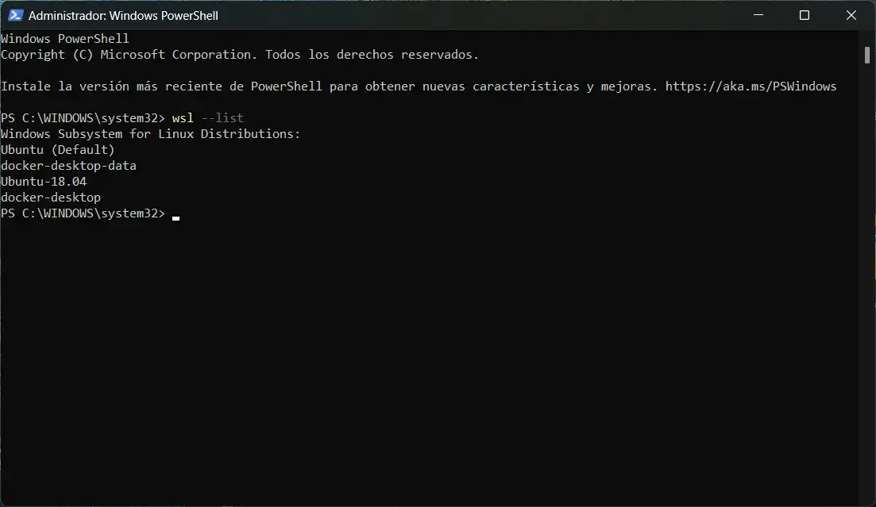876x507 pixels.
Task: Click the Copyright Microsoft Corporation line
Action: pos(240,55)
